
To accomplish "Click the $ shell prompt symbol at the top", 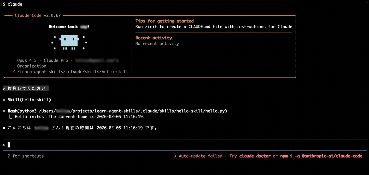I will [x=4, y=4].
